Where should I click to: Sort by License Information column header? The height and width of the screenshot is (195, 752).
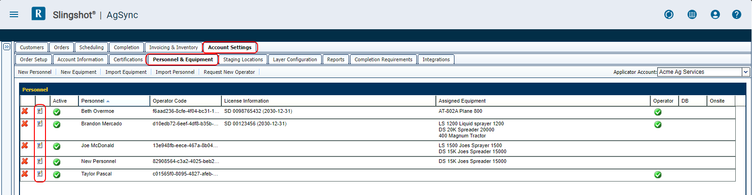[x=329, y=101]
